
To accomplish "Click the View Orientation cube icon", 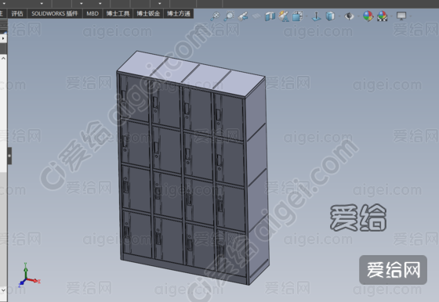I will (x=297, y=16).
